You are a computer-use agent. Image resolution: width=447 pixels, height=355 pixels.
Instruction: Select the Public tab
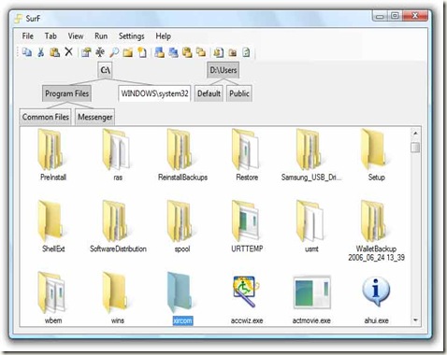[239, 93]
